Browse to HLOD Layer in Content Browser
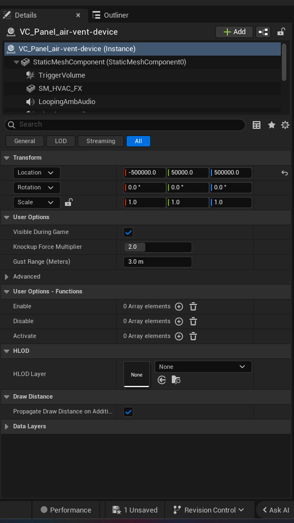 tap(176, 380)
